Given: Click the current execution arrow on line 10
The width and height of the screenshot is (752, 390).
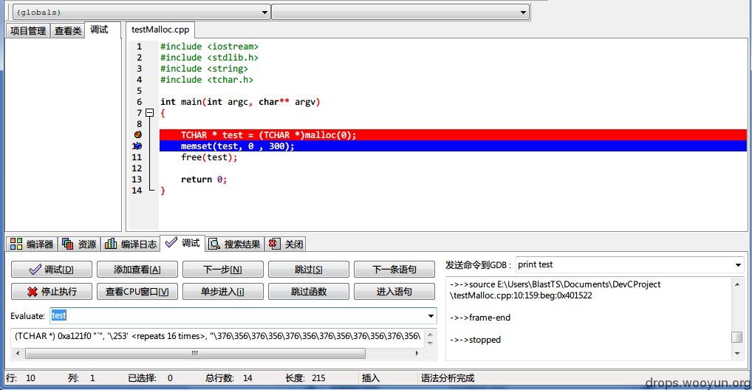Looking at the screenshot, I should point(138,146).
